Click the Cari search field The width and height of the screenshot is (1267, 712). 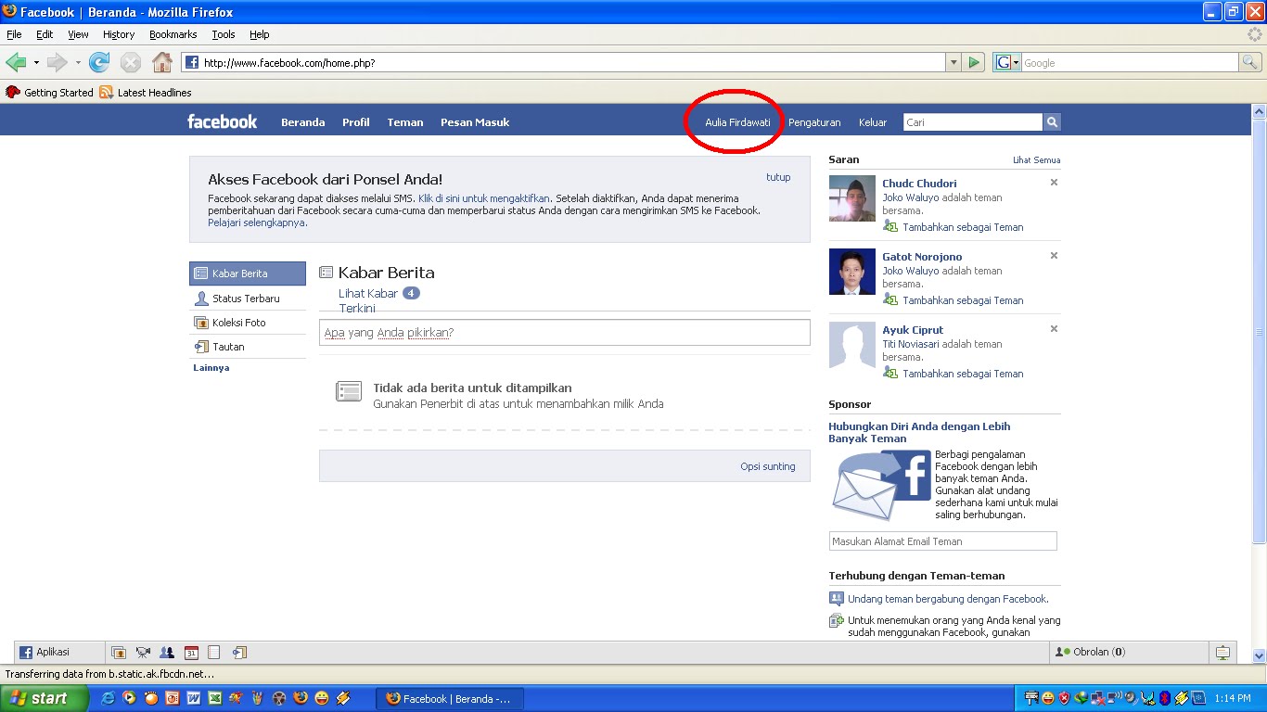pyautogui.click(x=972, y=121)
